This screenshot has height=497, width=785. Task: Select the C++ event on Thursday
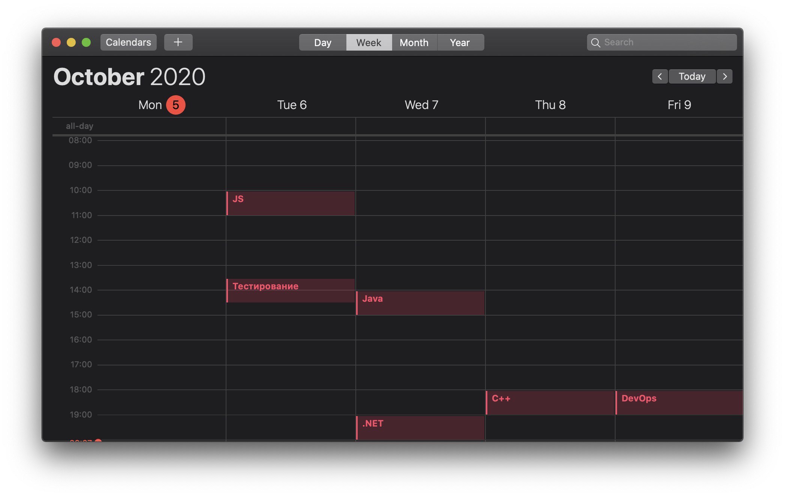550,403
